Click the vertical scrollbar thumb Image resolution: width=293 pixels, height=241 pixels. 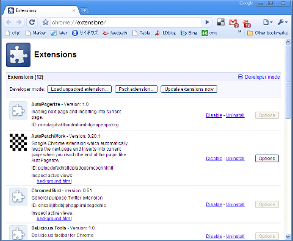pyautogui.click(x=288, y=82)
